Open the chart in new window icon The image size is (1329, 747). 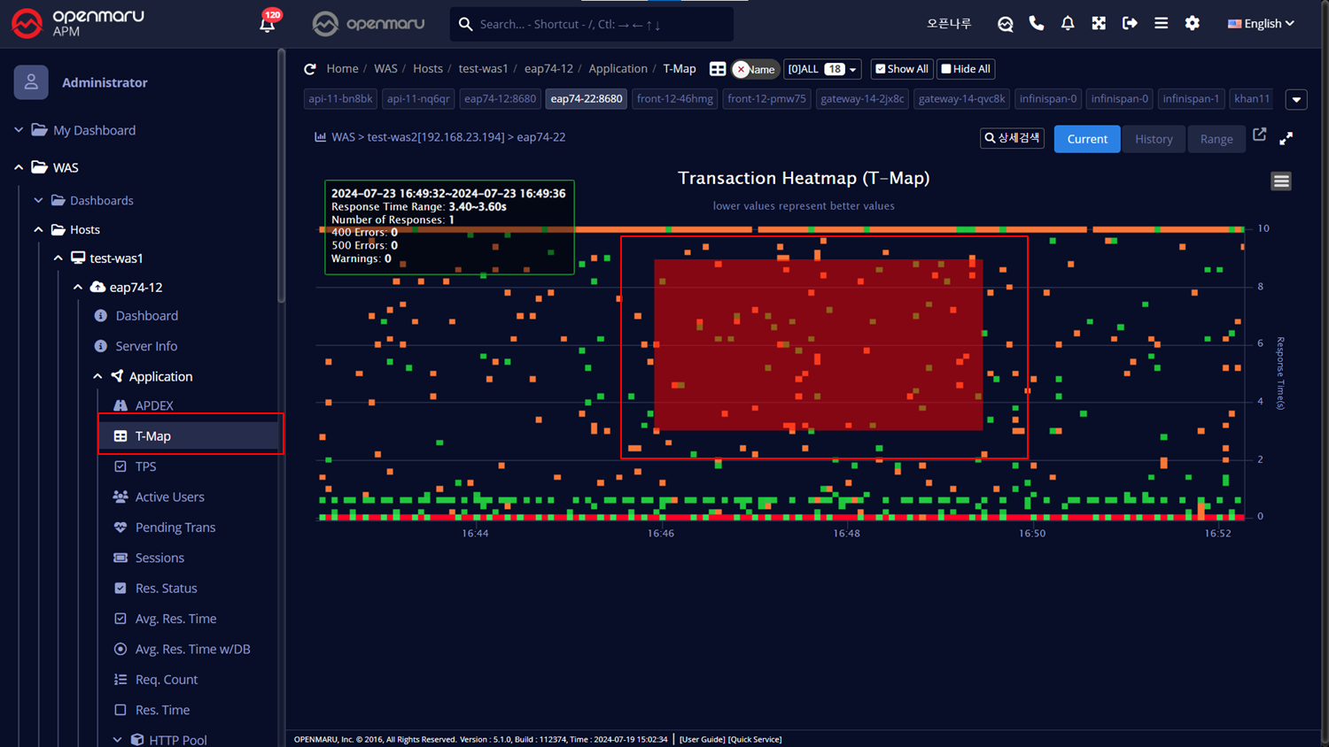click(1259, 135)
